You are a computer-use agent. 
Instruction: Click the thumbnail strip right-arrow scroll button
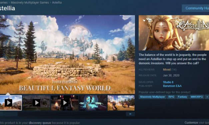pyautogui.click(x=130, y=114)
